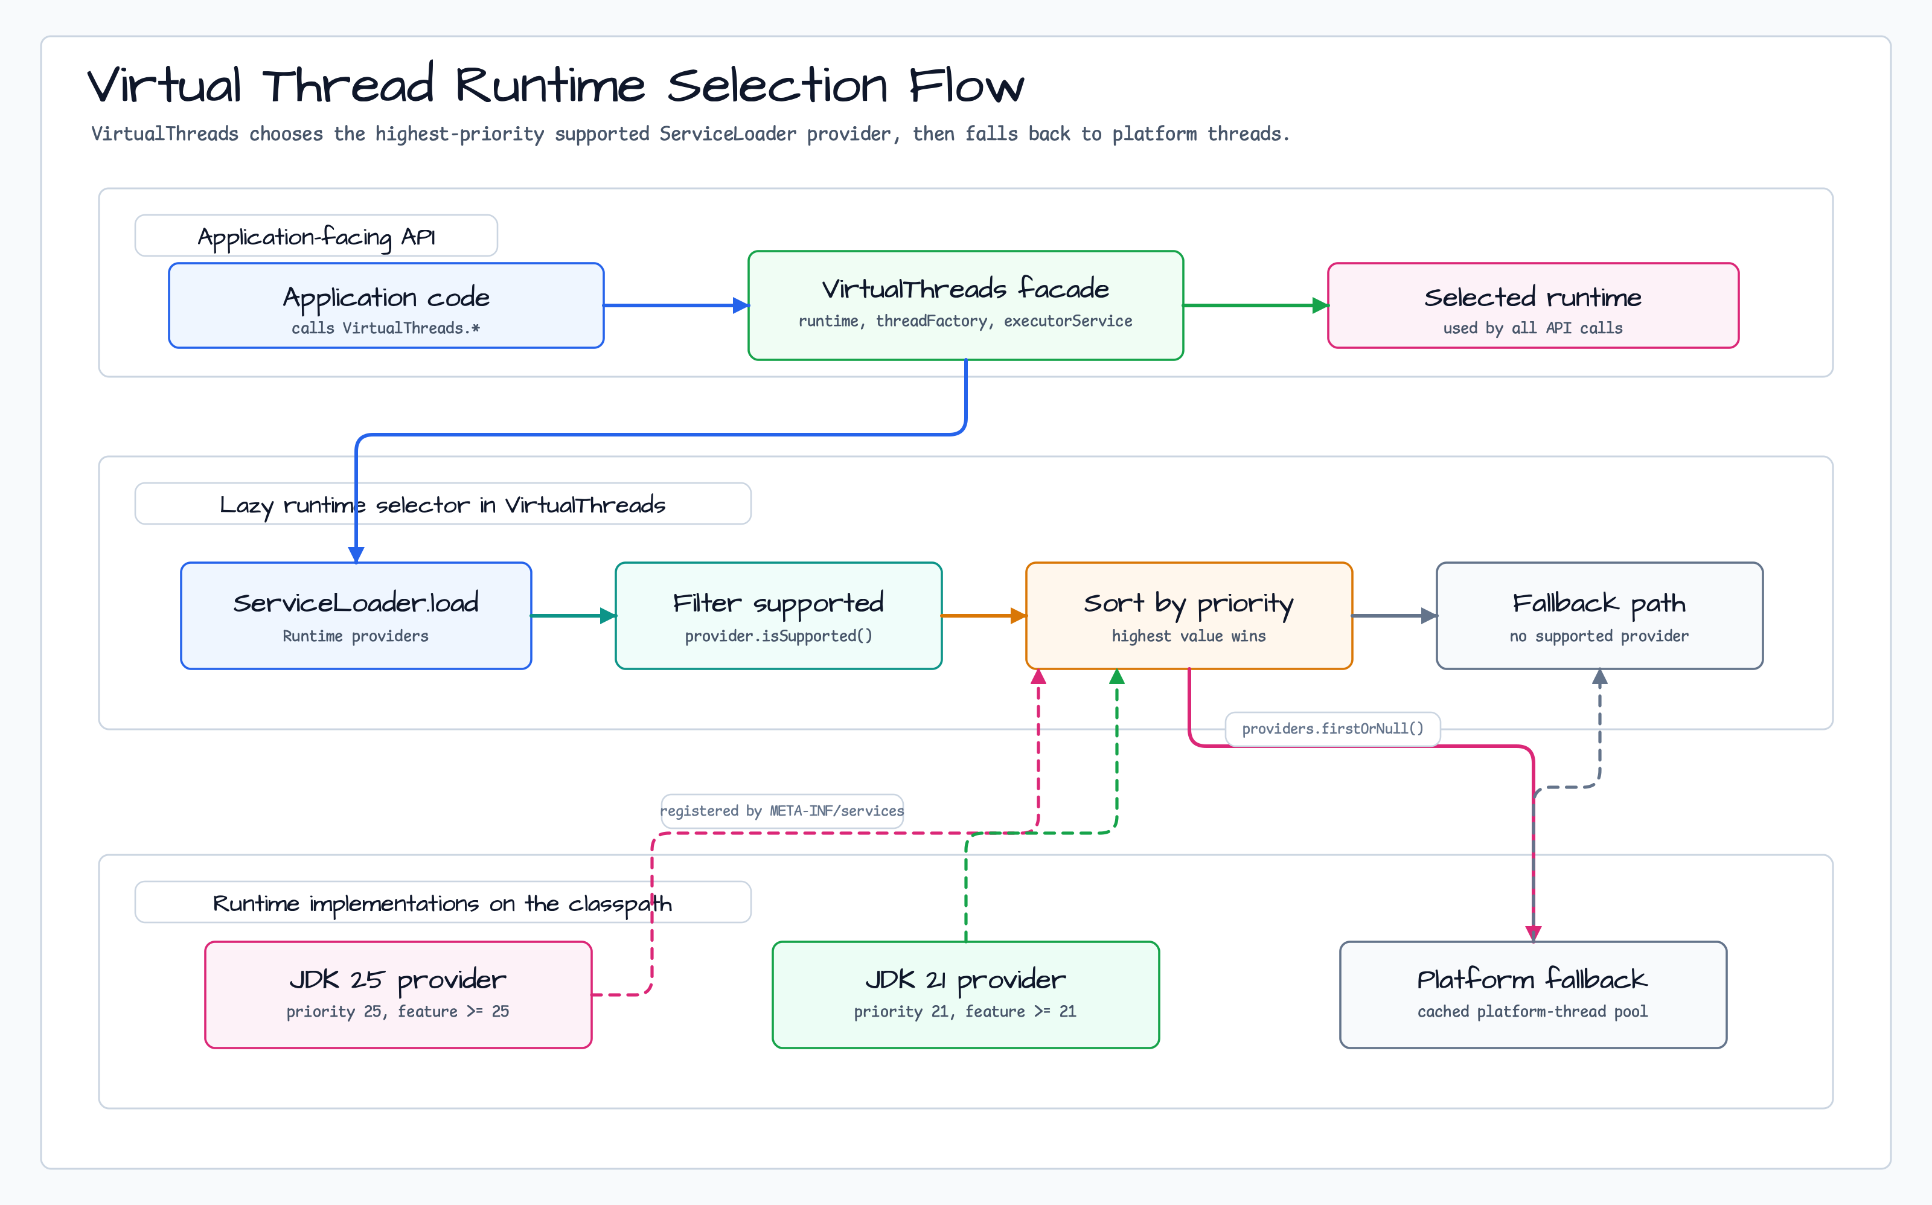Click the 'highest value wins' text
The height and width of the screenshot is (1205, 1932).
(x=1188, y=636)
